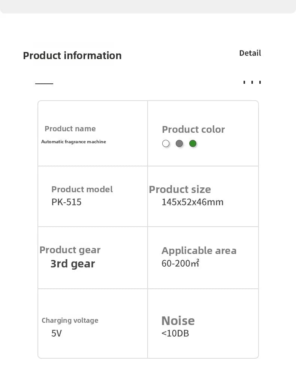Select the 145x52x46mm size value
The image size is (296, 377).
pos(193,202)
